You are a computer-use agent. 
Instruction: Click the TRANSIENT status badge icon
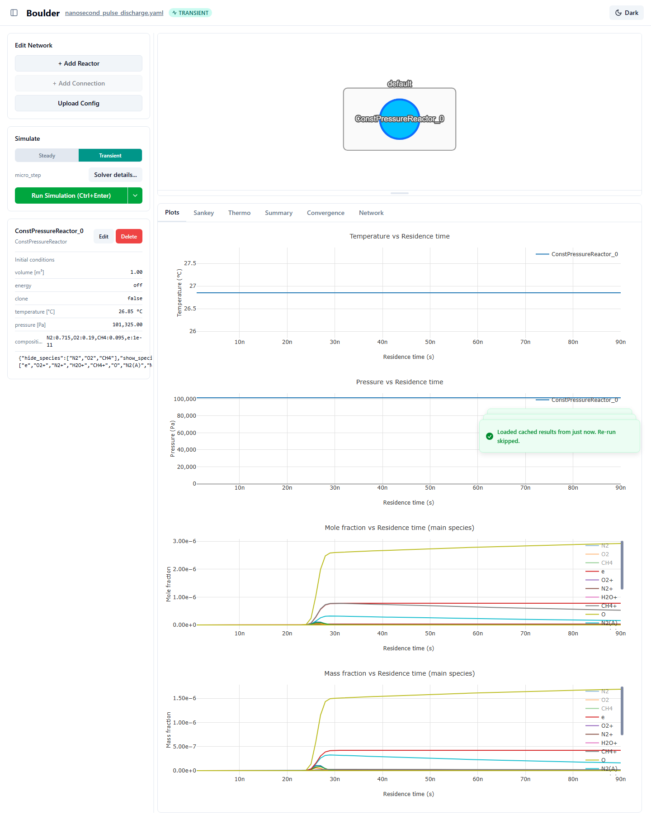coord(175,13)
